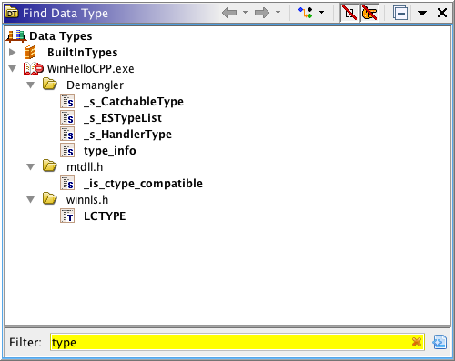Open the panel menu dropdown arrow

click(x=422, y=13)
